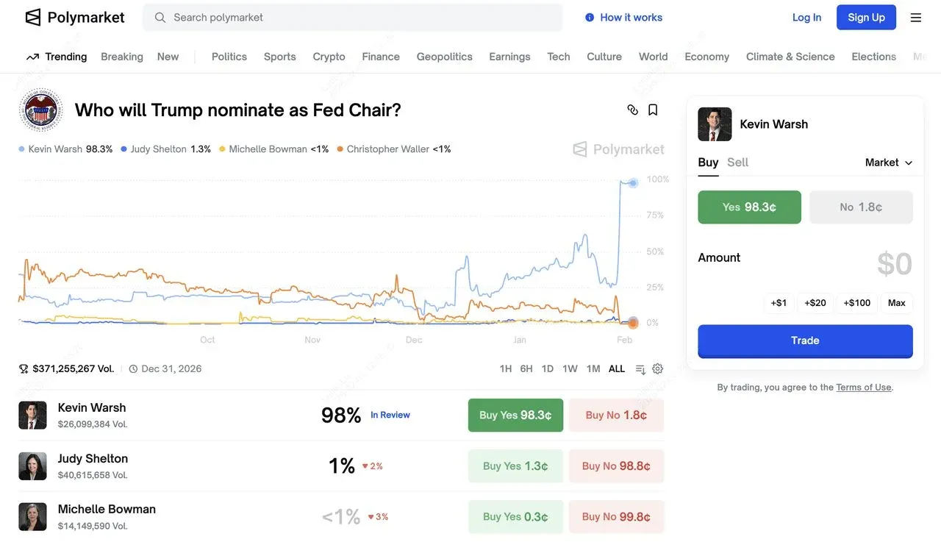Open the Terms of Use link
The height and width of the screenshot is (542, 941).
863,386
